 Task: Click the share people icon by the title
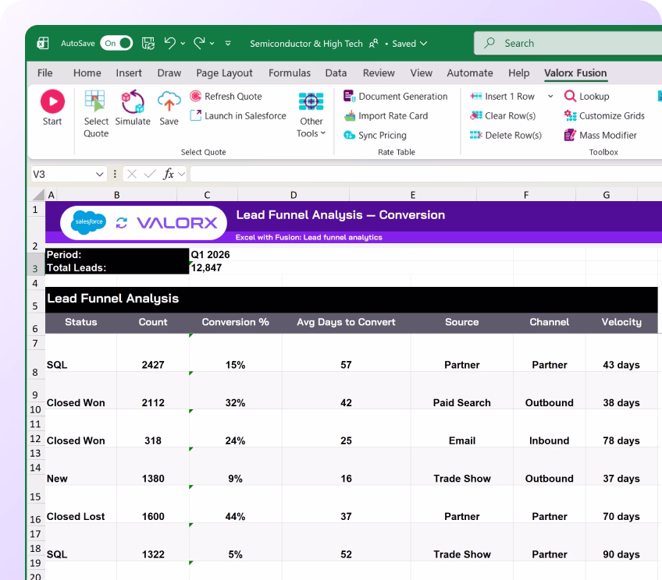(374, 44)
